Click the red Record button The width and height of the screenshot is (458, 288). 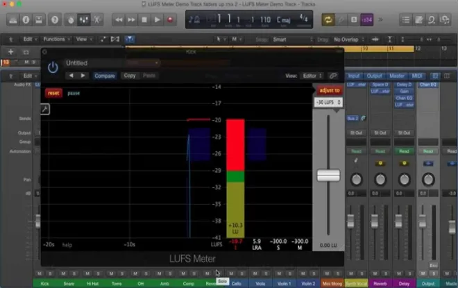click(170, 20)
